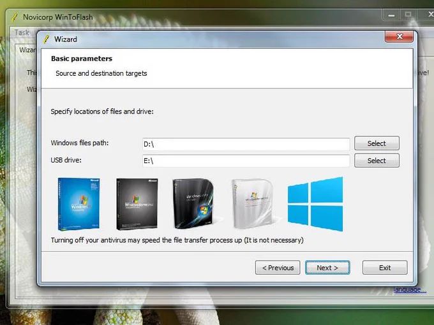434x325 pixels.
Task: Click the blue Windows 8 logo image
Action: (x=315, y=204)
